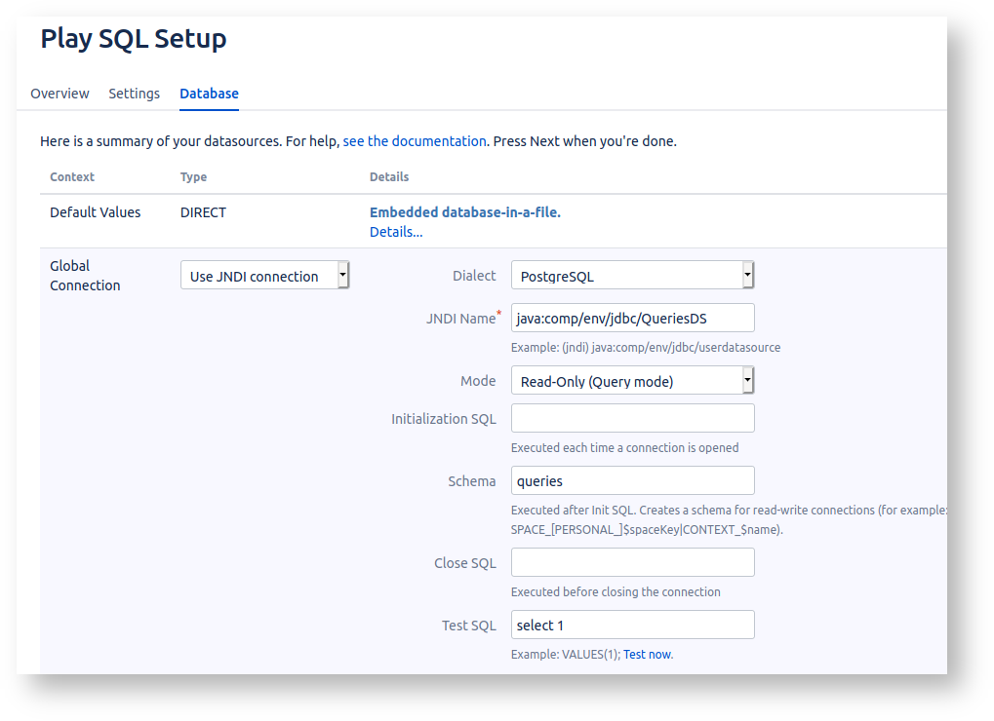The width and height of the screenshot is (994, 721).
Task: Expand the 'Use JNDI connection' dropdown
Action: click(x=264, y=276)
